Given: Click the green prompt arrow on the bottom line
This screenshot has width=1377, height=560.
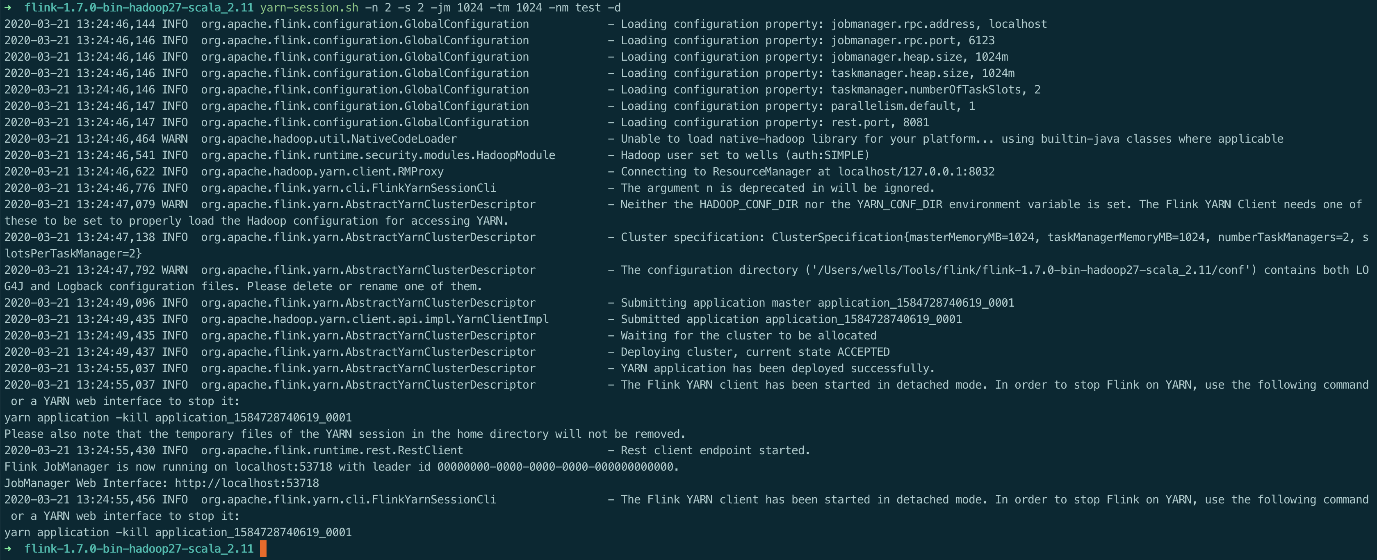Looking at the screenshot, I should tap(7, 549).
